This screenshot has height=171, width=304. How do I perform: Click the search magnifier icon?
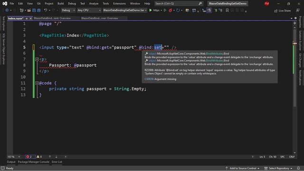(200, 3)
